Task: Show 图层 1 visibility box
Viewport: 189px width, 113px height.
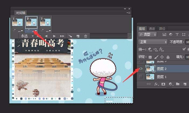Action: coord(141,77)
